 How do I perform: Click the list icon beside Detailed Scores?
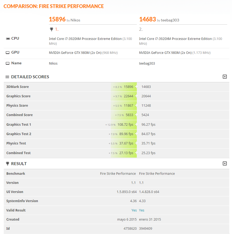pos(7,77)
